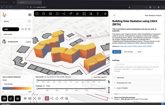Click the Time Period slider end handle

tap(105, 80)
